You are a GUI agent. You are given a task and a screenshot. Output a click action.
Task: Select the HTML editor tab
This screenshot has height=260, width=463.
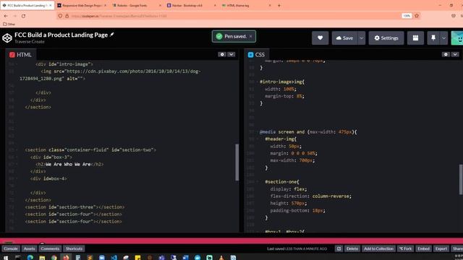[x=20, y=55]
